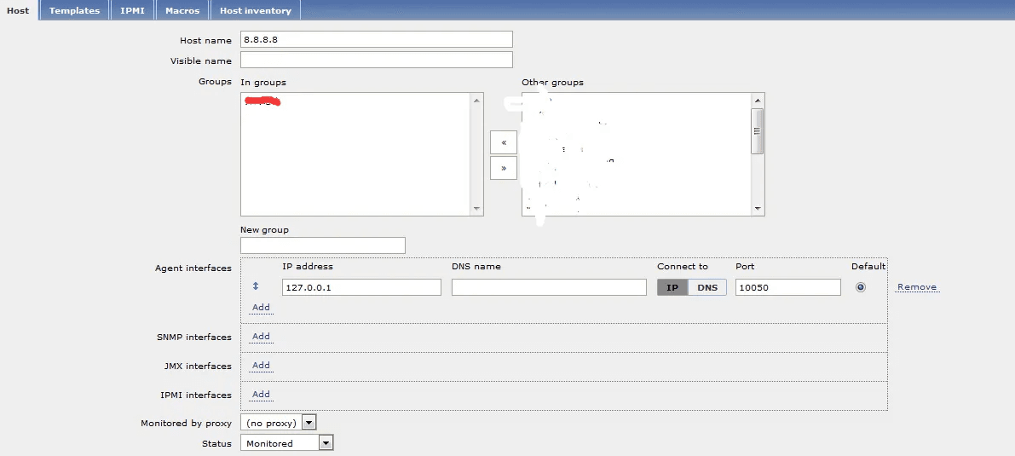This screenshot has width=1015, height=456.
Task: Switch Connect to option to DNS
Action: 707,287
